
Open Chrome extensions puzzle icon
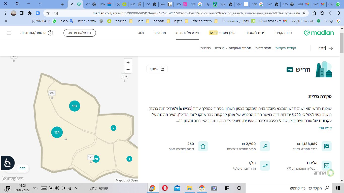[30, 13]
